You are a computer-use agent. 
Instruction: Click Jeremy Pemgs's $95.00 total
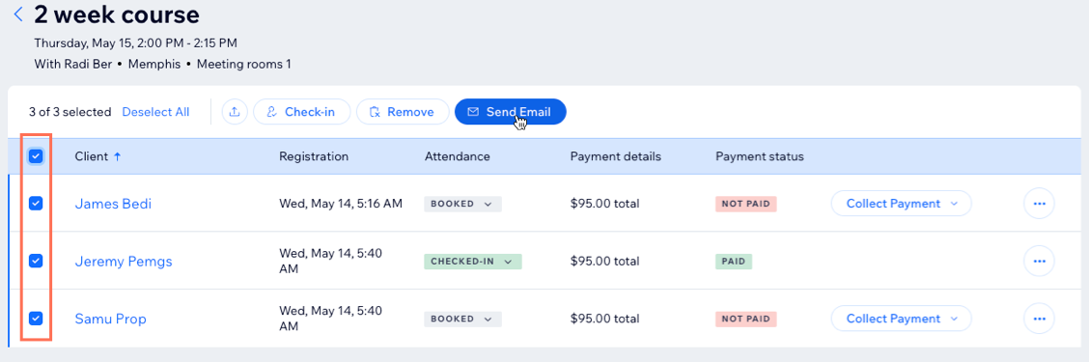(x=604, y=262)
